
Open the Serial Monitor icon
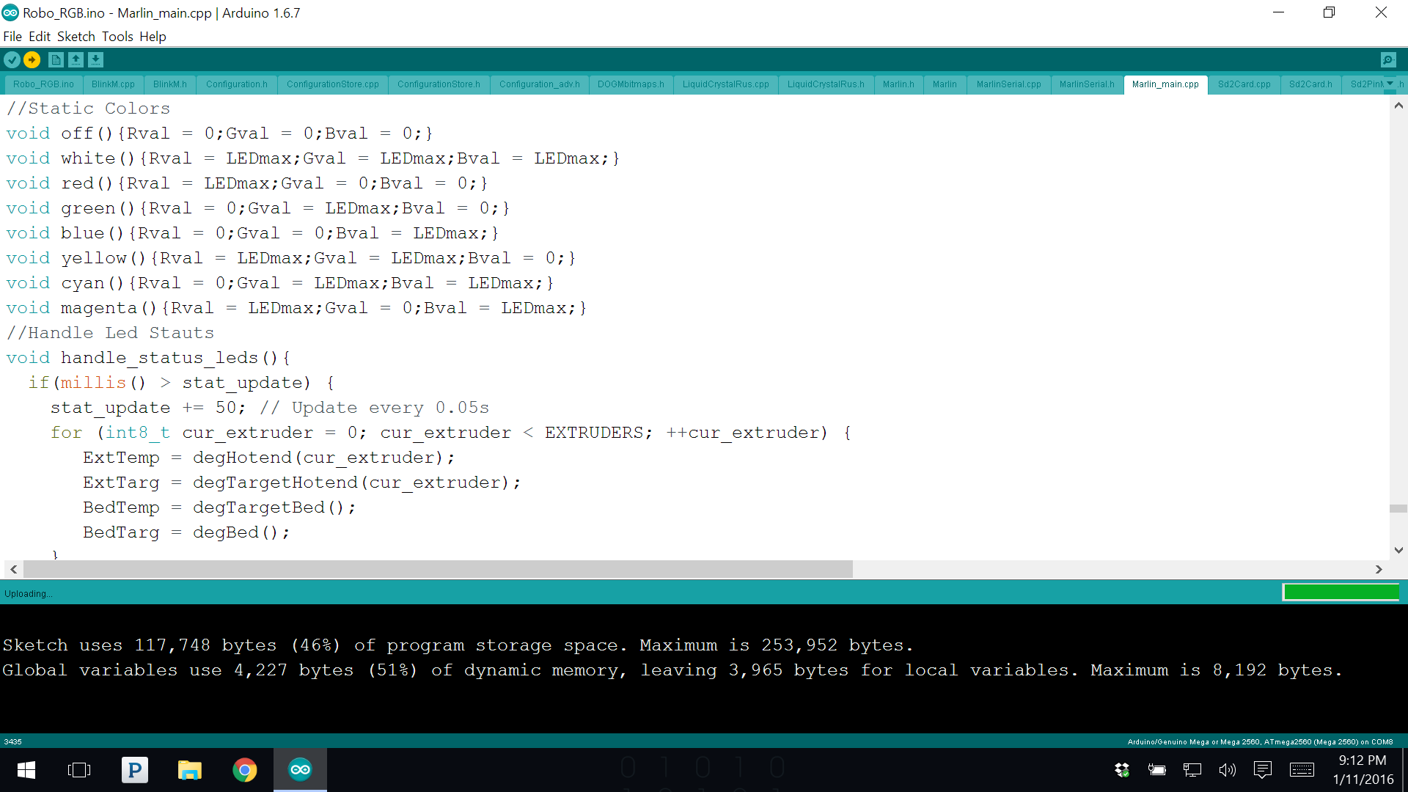[x=1387, y=59]
